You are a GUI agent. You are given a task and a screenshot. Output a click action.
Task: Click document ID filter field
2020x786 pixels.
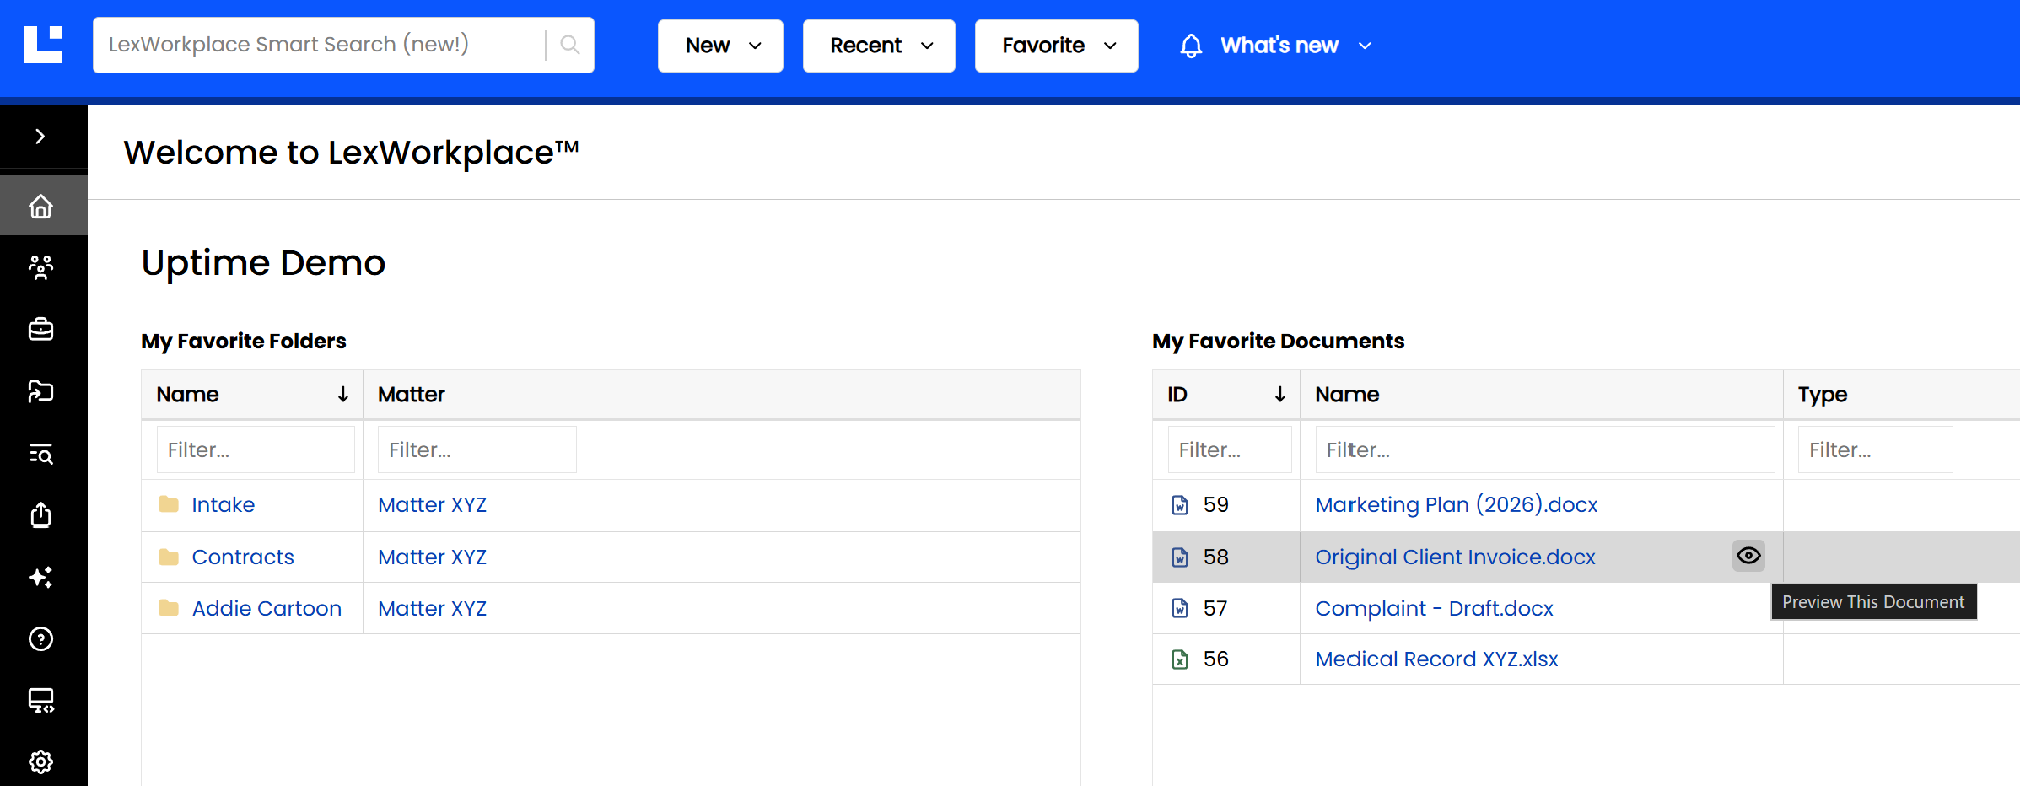1229,450
